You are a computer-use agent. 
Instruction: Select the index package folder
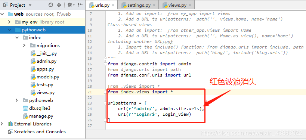(x=35, y=38)
